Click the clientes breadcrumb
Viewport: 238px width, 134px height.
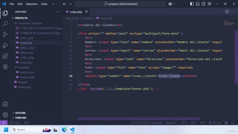(87, 18)
